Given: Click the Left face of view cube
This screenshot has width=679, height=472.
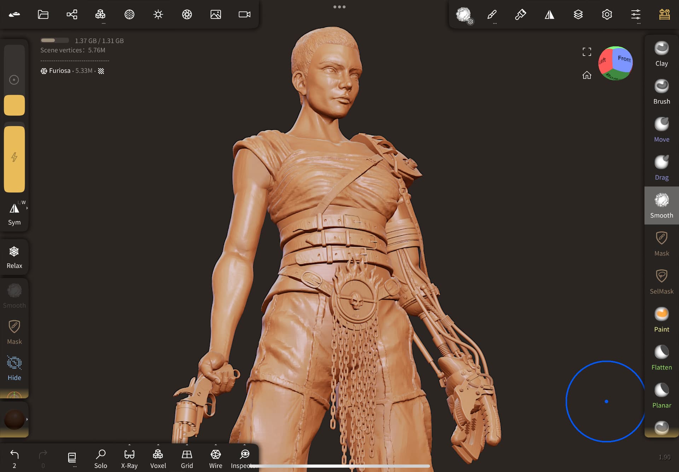Looking at the screenshot, I should point(604,62).
